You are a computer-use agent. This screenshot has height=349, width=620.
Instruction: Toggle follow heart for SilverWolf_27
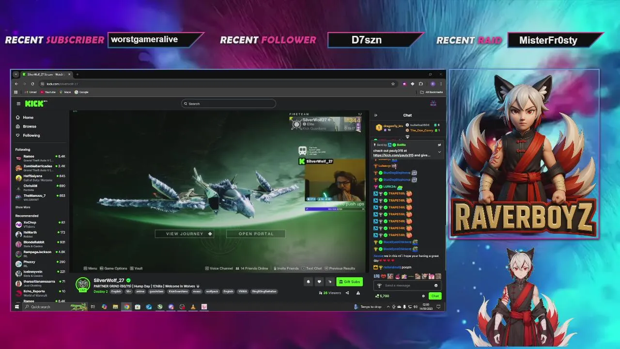tap(319, 282)
